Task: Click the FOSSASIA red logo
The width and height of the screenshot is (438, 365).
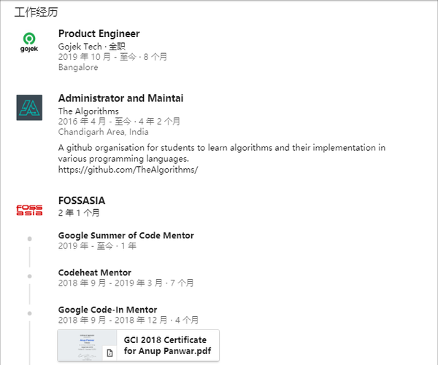Action: [x=29, y=211]
